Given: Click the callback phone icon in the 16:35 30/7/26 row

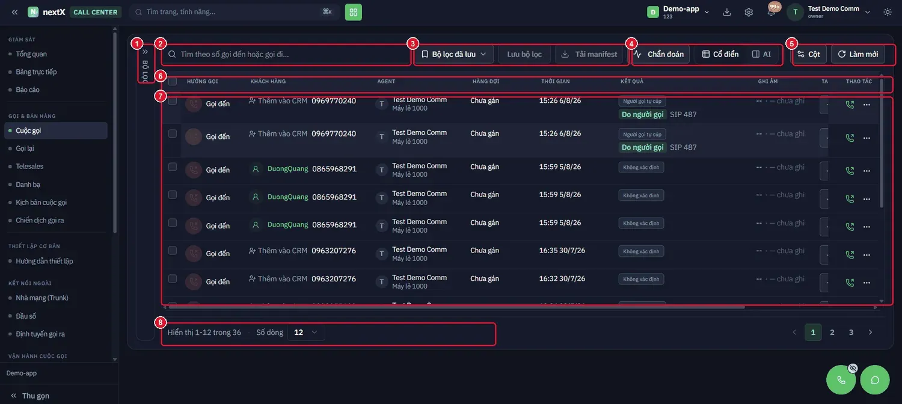Looking at the screenshot, I should [x=850, y=254].
